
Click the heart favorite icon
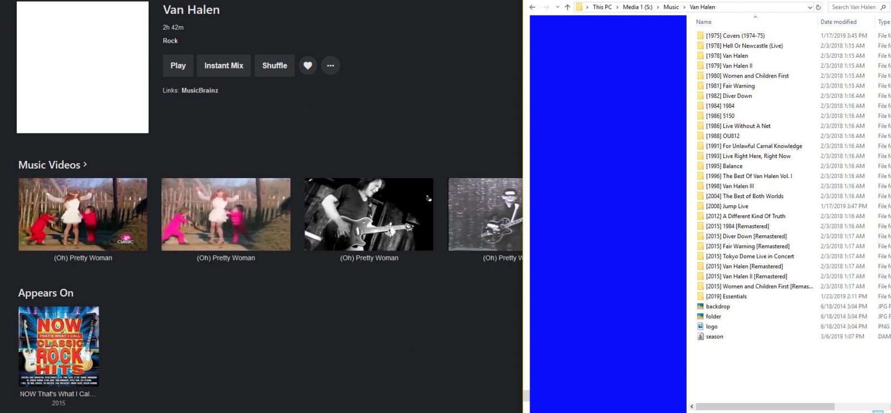tap(307, 66)
